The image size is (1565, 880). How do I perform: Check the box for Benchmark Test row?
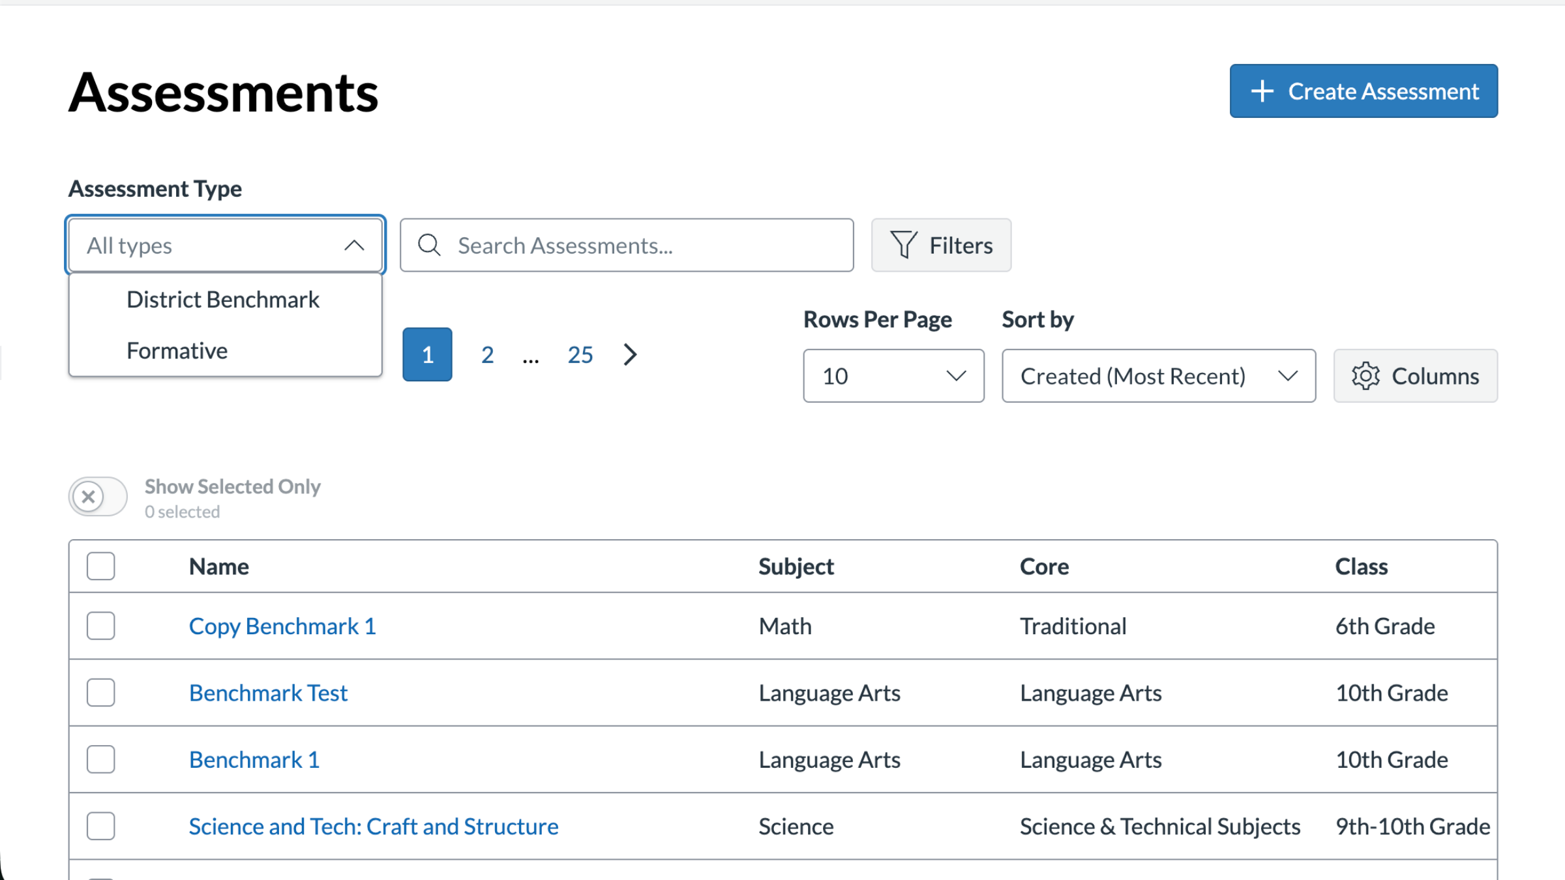(x=101, y=692)
